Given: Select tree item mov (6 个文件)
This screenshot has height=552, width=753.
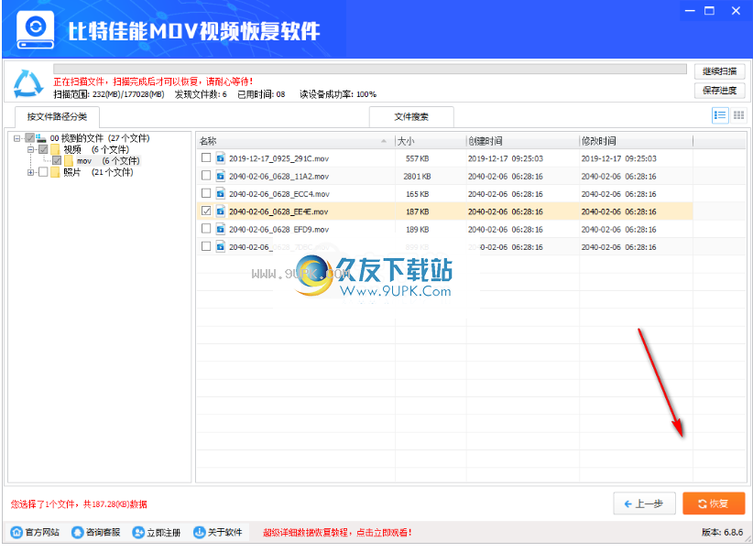Looking at the screenshot, I should point(108,161).
